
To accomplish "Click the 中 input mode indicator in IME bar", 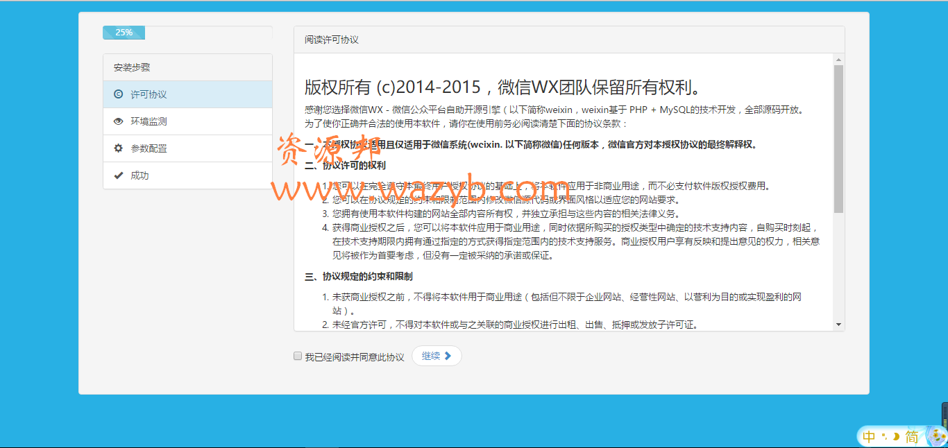I will click(x=869, y=437).
